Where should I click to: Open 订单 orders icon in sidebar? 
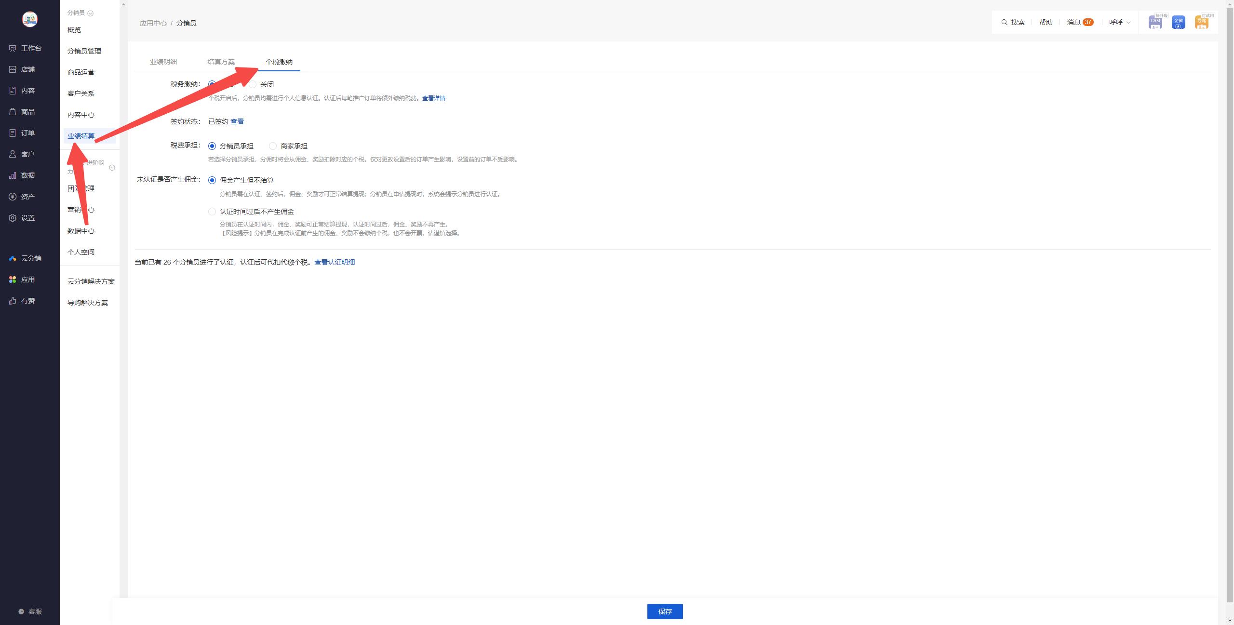[x=13, y=133]
